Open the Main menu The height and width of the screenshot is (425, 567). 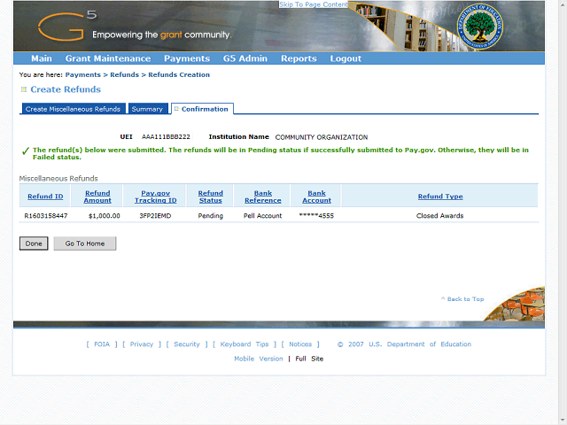tap(42, 58)
